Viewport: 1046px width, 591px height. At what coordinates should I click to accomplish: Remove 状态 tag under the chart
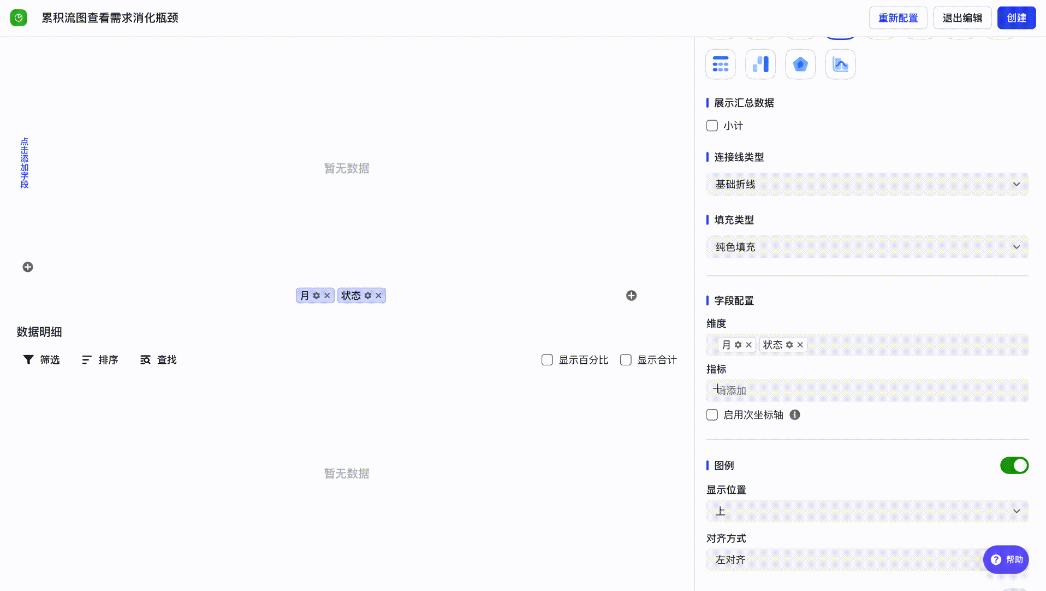click(378, 295)
